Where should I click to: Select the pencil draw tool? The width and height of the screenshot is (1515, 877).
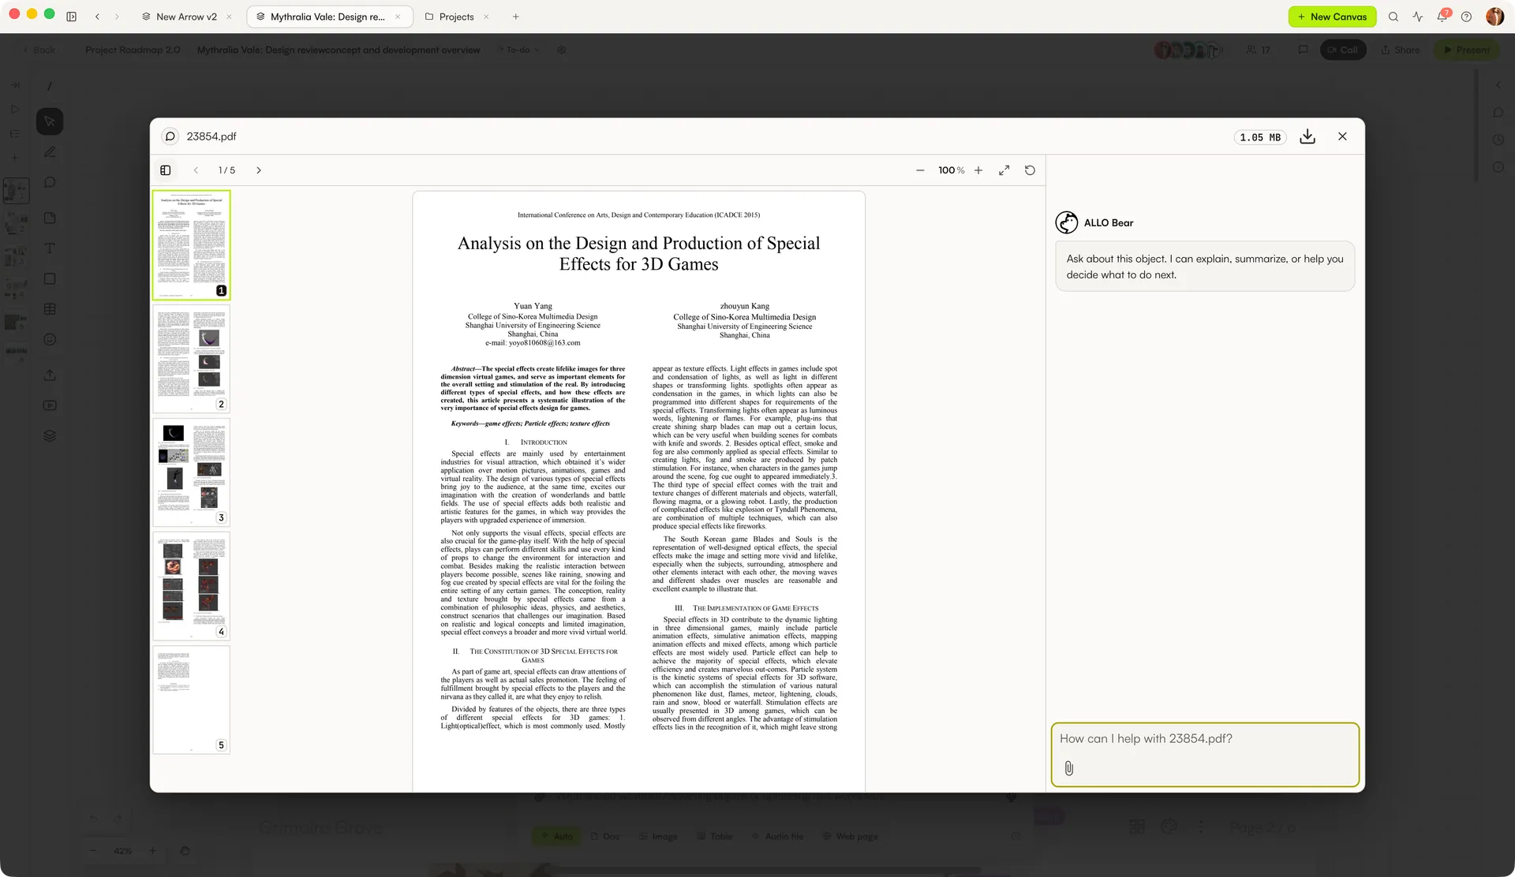click(50, 152)
